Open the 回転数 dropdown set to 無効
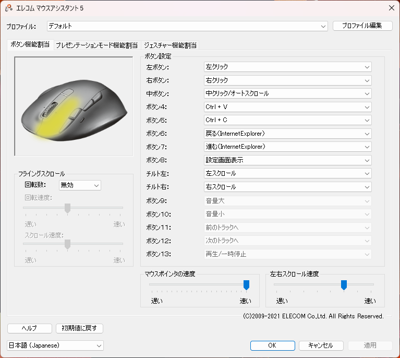This screenshot has height=358, width=400. [80, 185]
